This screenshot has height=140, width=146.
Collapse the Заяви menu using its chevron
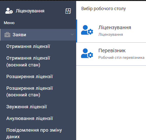[72, 34]
